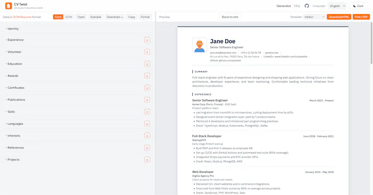
Task: Click the Format button
Action: click(x=145, y=17)
